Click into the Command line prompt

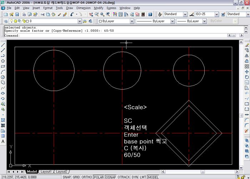coord(116,36)
